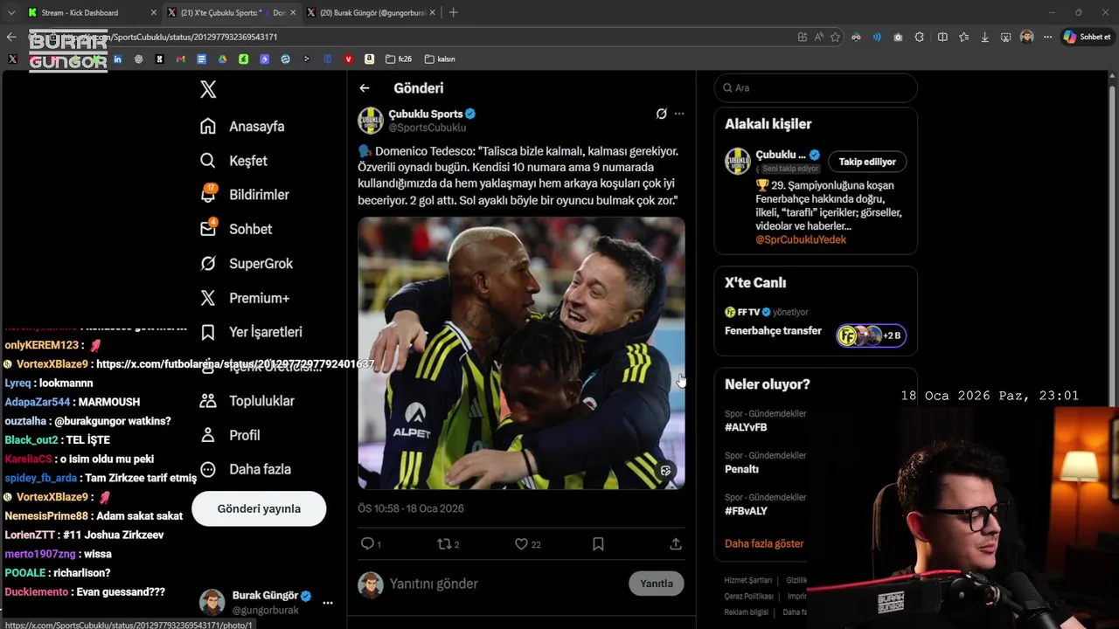Open Favorites list icon
This screenshot has height=629, width=1119.
(x=963, y=37)
